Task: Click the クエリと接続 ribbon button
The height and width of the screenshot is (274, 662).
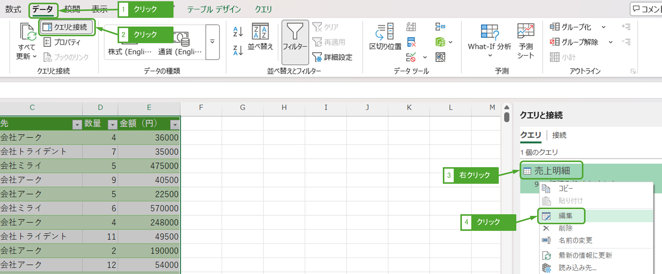Action: pos(67,27)
